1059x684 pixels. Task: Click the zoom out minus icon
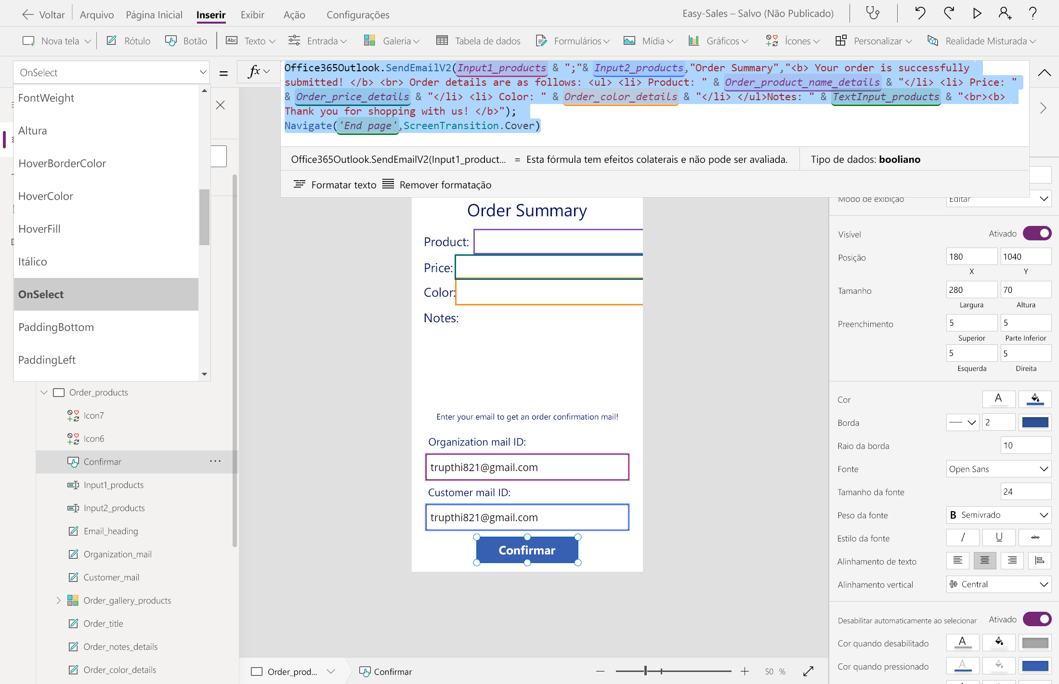tap(600, 671)
